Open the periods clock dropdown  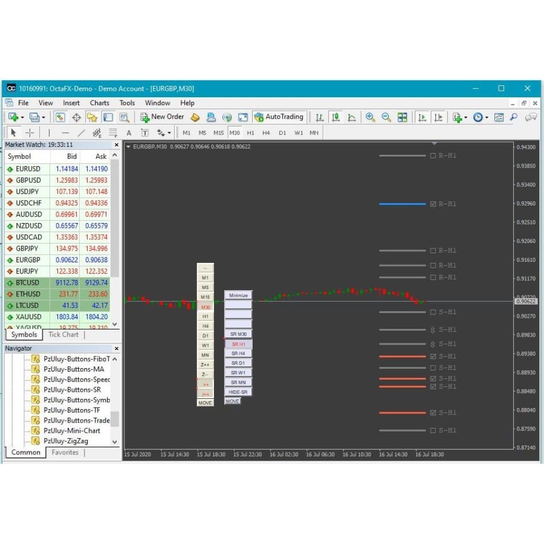487,118
